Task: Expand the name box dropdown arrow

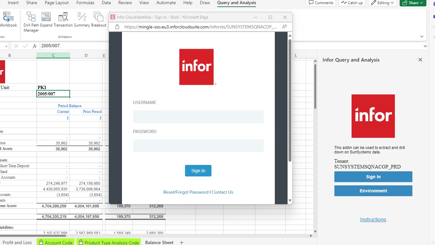Action: pyautogui.click(x=6, y=46)
